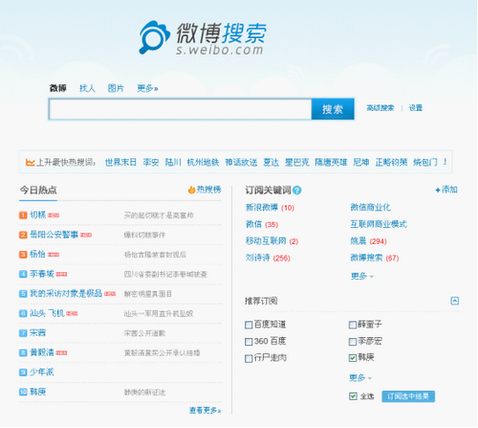Check the 百度知道 checkbox

coord(249,325)
